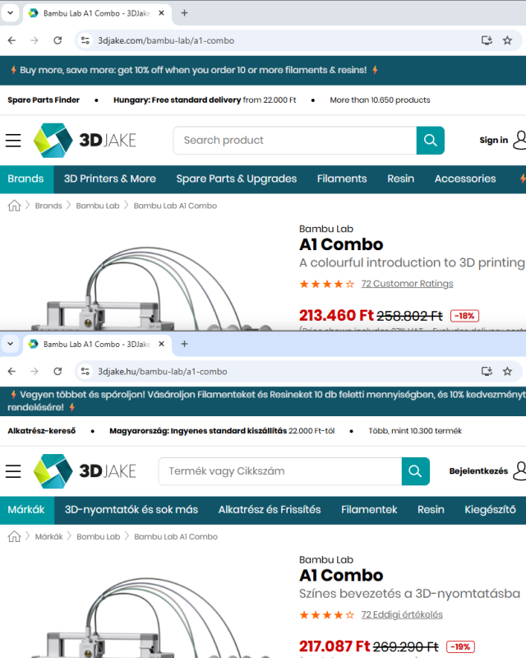
Task: Click install app icon in the 3djake.com address bar
Action: coord(487,40)
